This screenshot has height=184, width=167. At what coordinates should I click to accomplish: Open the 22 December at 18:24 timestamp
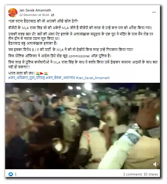(x=34, y=15)
